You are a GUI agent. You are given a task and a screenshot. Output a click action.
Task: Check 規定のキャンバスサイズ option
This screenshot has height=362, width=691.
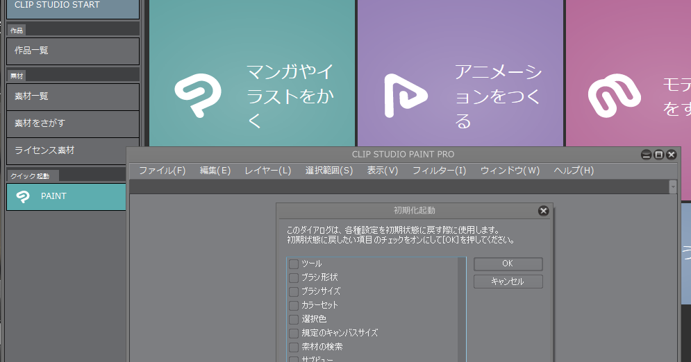click(294, 333)
